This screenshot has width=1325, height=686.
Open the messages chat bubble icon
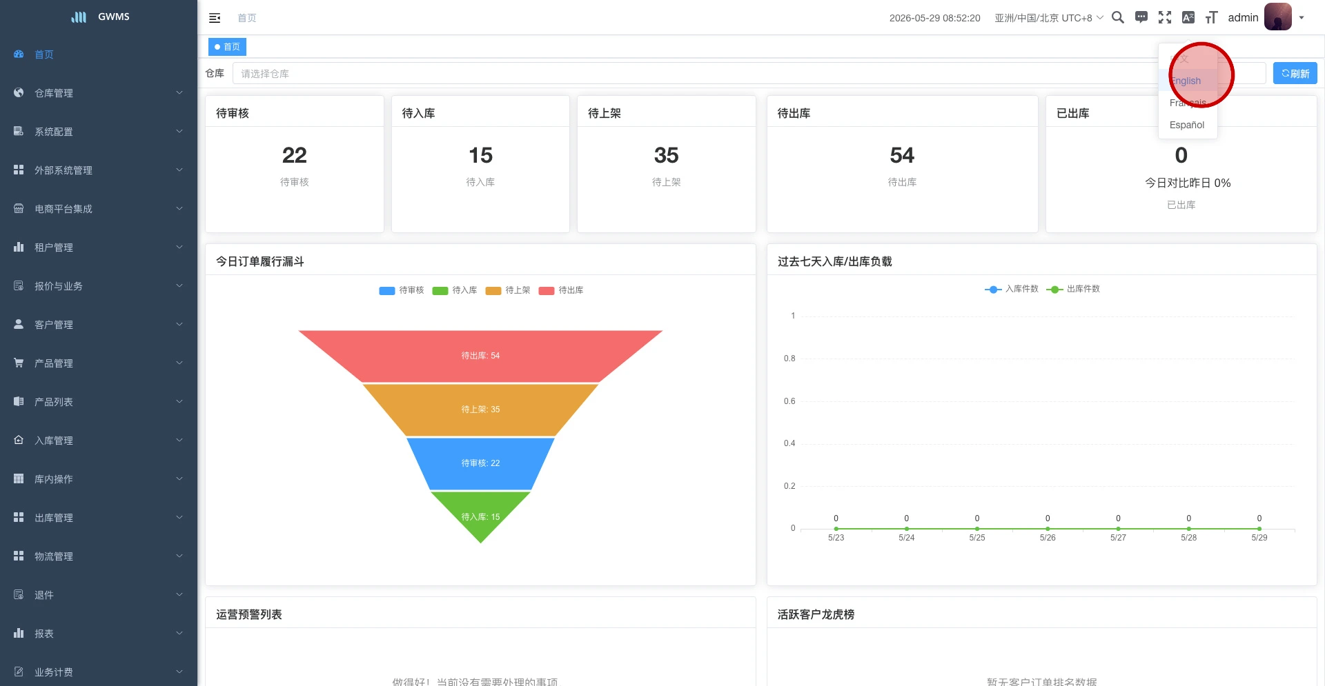coord(1141,17)
